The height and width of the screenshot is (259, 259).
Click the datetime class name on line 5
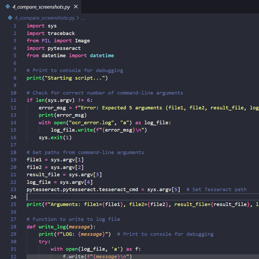pyautogui.click(x=102, y=56)
